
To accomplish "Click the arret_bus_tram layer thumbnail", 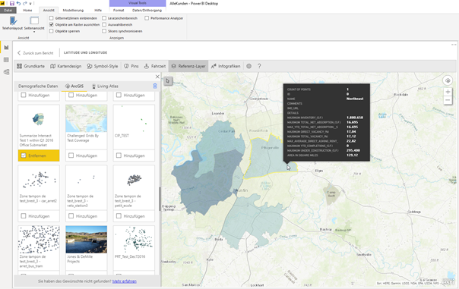I will coord(39,240).
